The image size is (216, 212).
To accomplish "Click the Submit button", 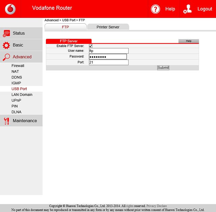I will click(x=163, y=68).
